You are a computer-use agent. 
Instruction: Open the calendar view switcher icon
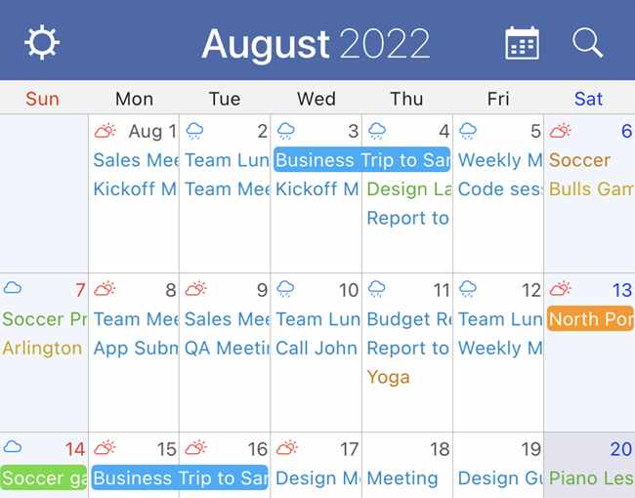[522, 43]
